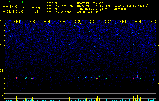Click time marker 0110
Viewport: 159px width, 101px height.
pos(153,22)
